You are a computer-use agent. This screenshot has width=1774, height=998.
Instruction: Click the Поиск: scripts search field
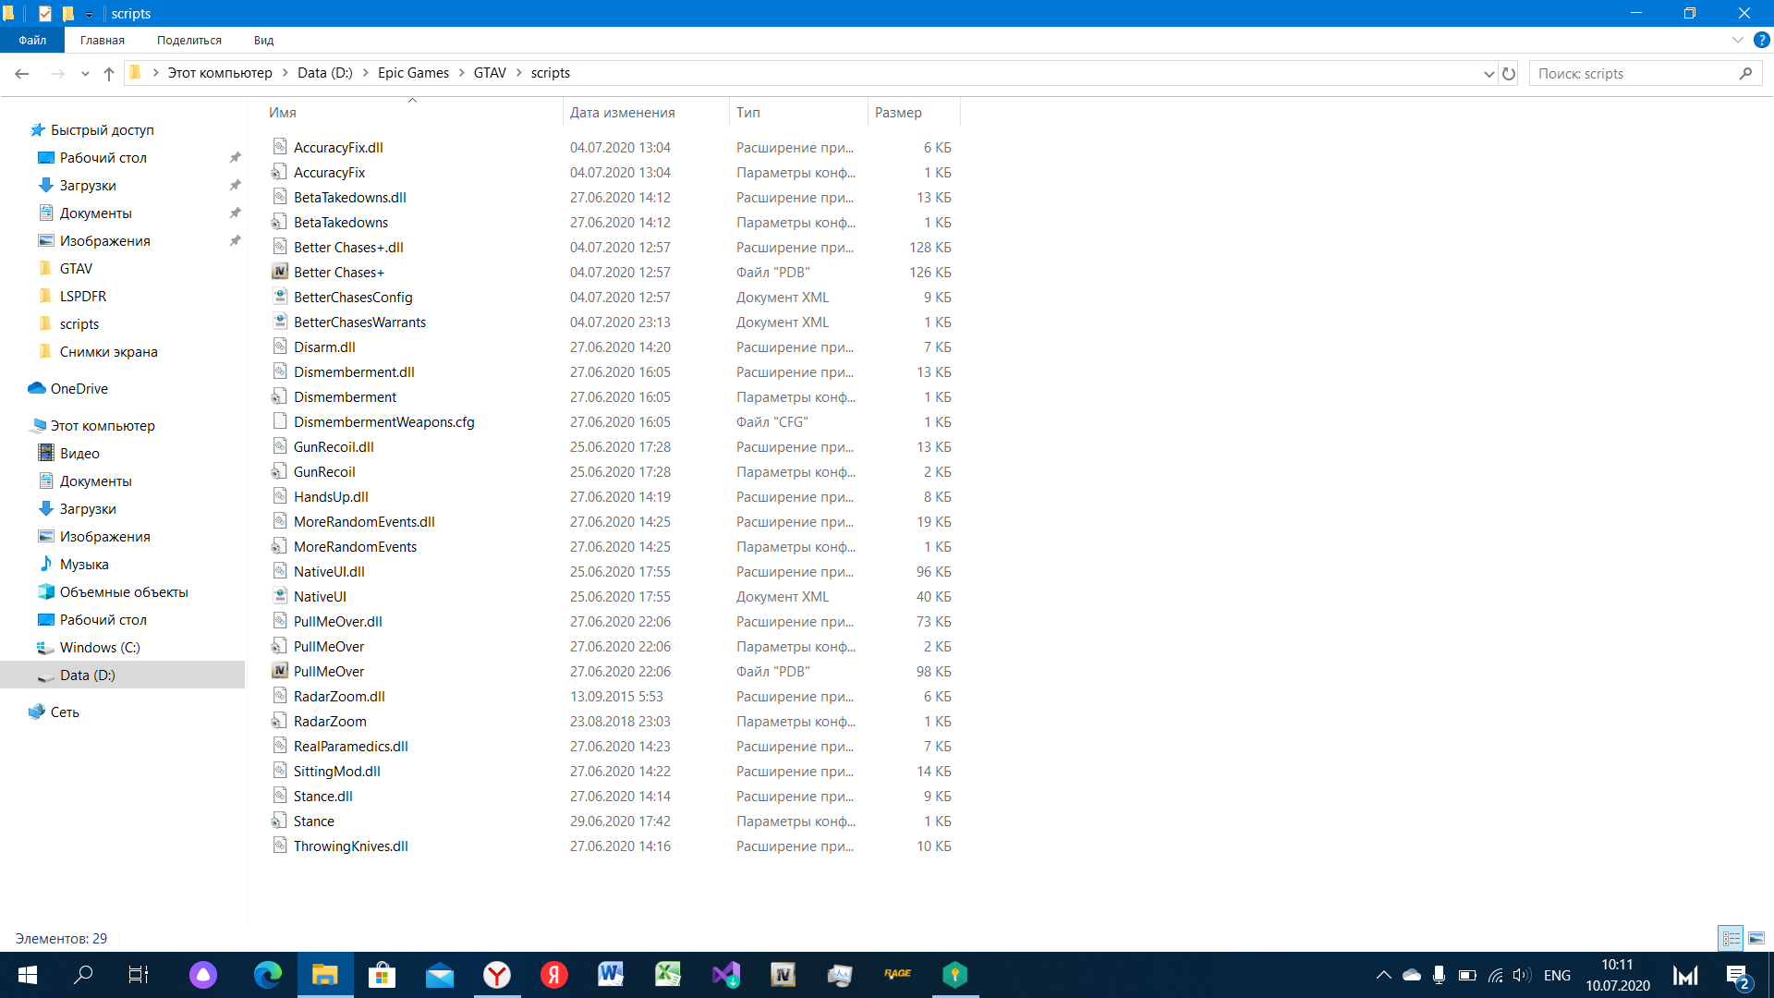tap(1635, 73)
